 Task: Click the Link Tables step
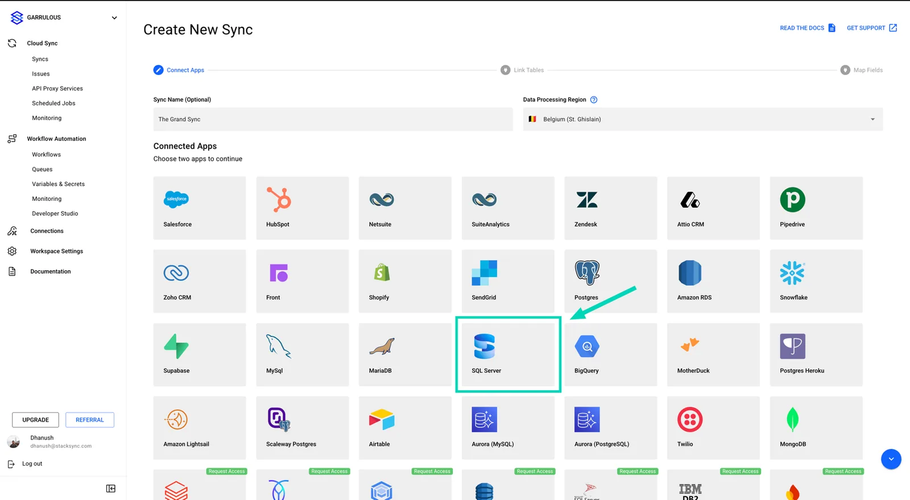click(522, 70)
